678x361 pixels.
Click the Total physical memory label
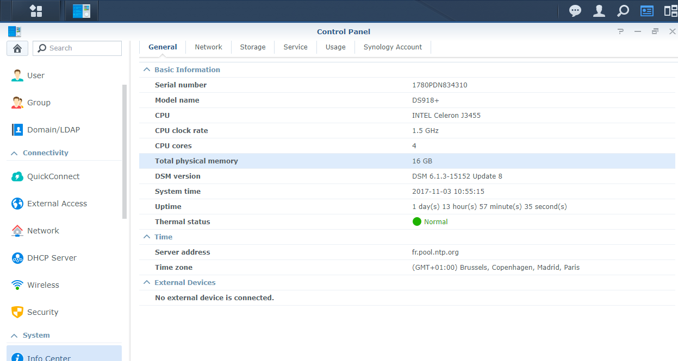point(196,161)
